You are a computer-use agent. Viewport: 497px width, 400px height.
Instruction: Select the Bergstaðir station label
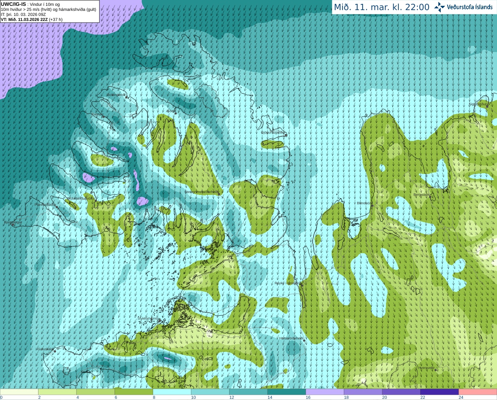(422, 195)
